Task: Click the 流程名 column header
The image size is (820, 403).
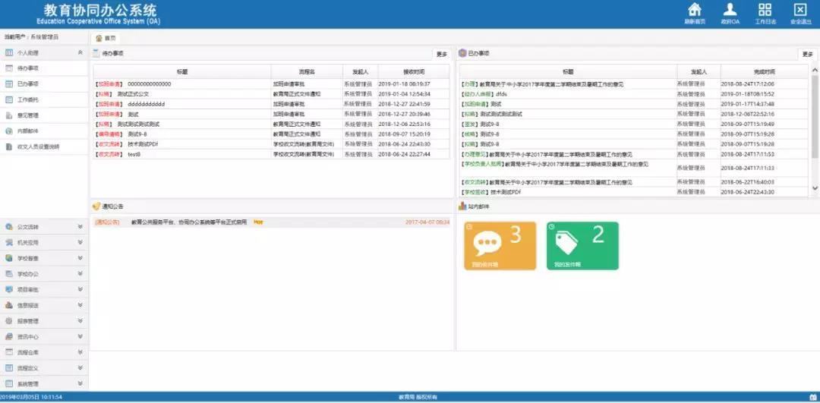Action: pos(307,71)
